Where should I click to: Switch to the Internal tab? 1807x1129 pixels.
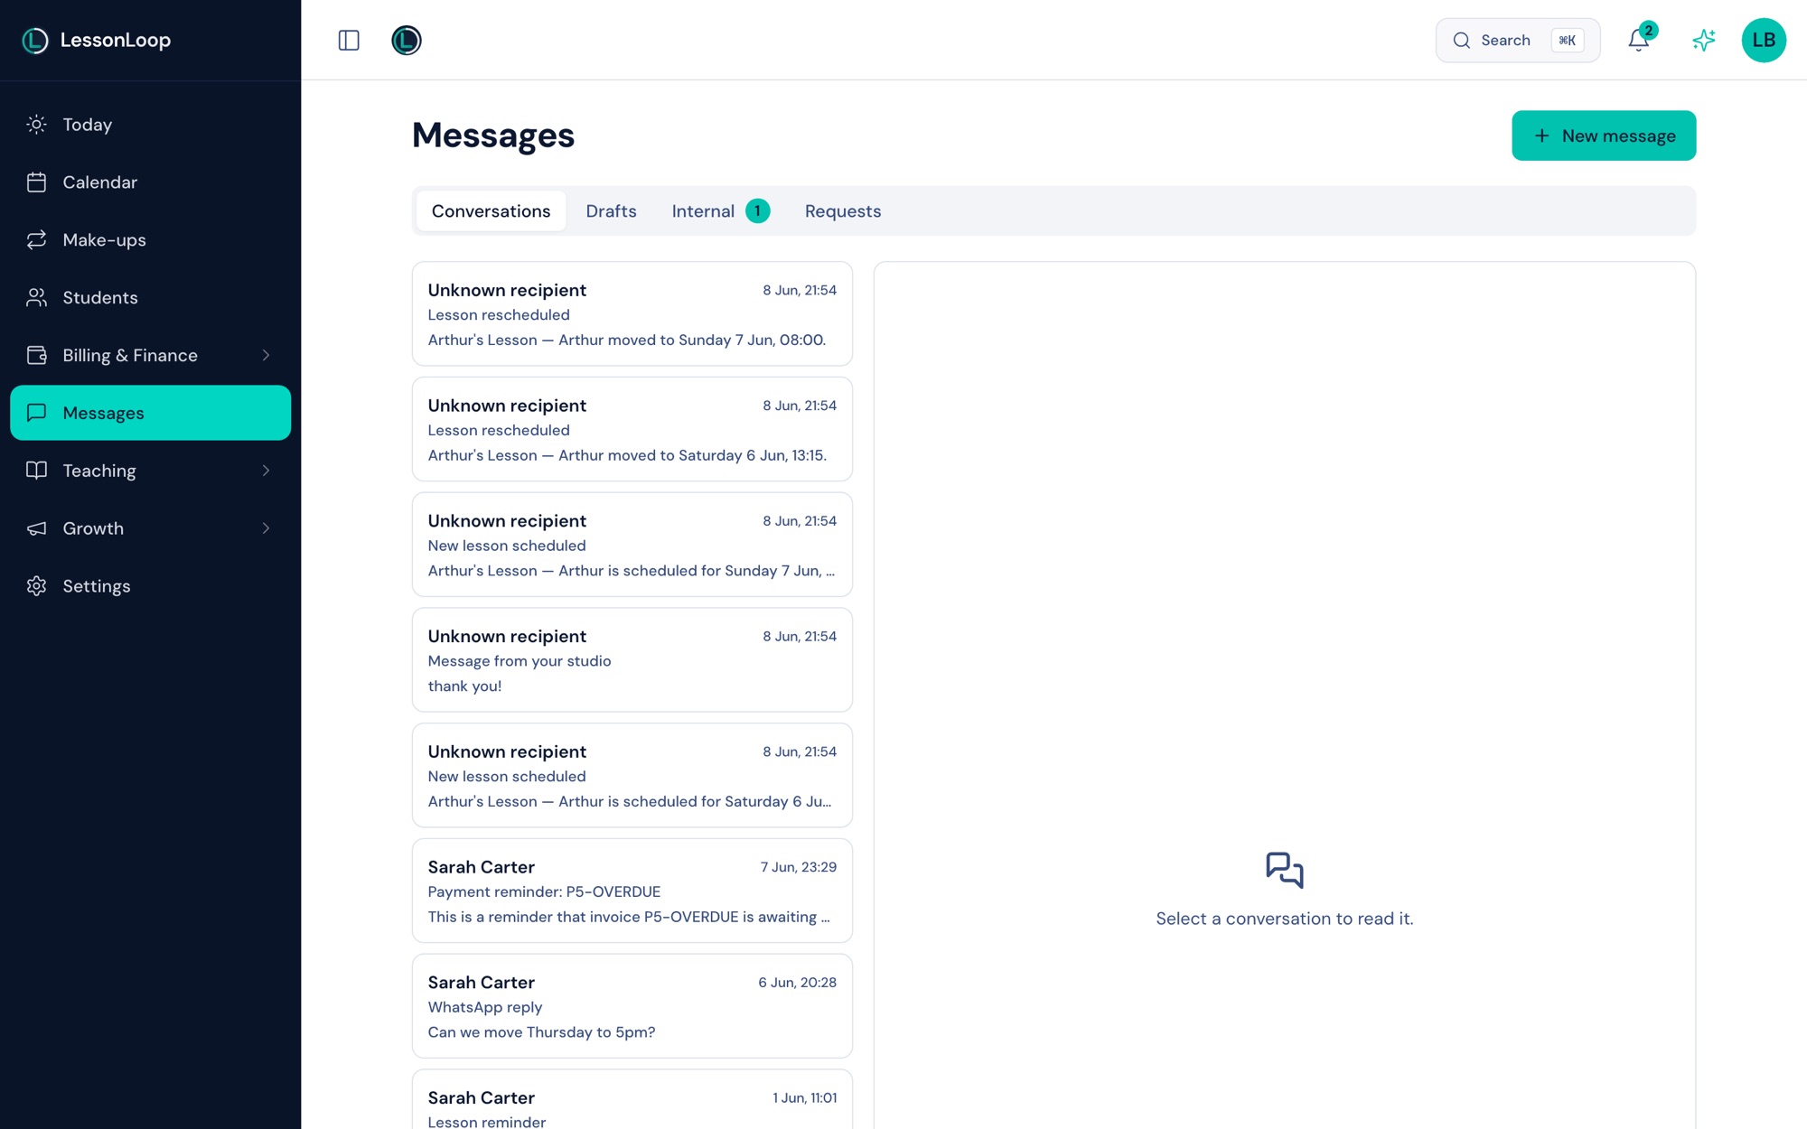click(x=720, y=210)
